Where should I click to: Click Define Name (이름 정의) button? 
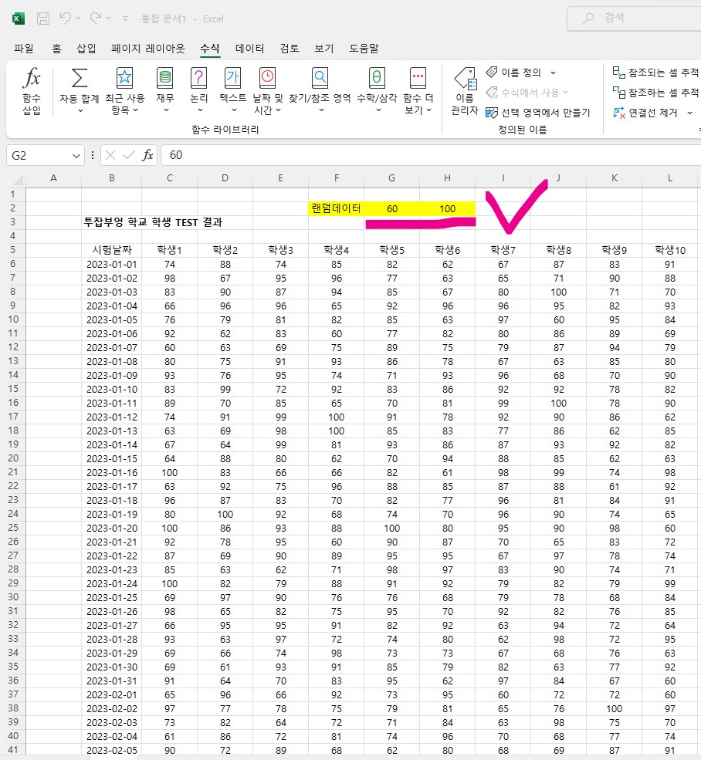coord(513,73)
